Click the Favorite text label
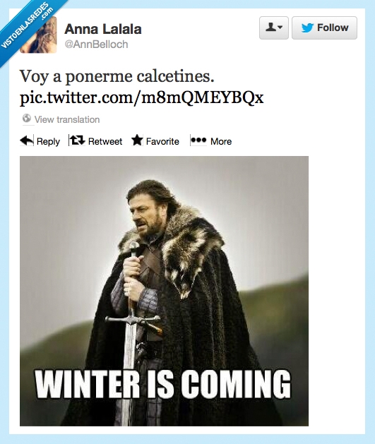 tap(162, 141)
